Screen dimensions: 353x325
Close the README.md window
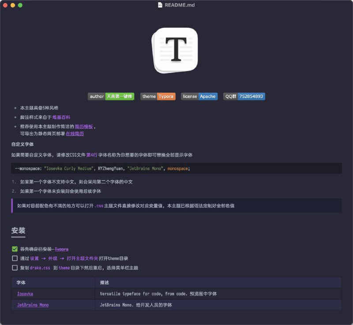click(5, 5)
